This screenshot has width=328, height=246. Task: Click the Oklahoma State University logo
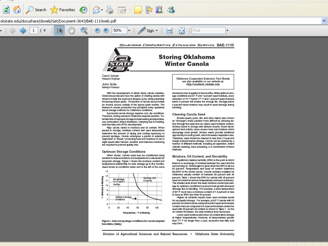tap(118, 60)
